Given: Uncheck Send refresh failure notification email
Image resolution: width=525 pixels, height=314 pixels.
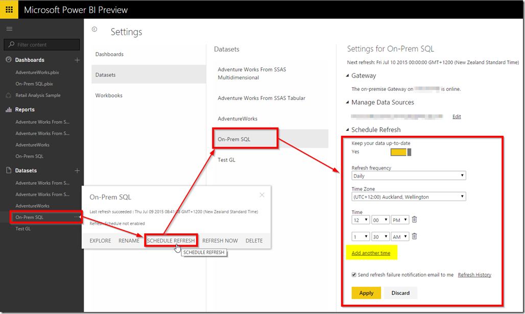Looking at the screenshot, I should [354, 275].
